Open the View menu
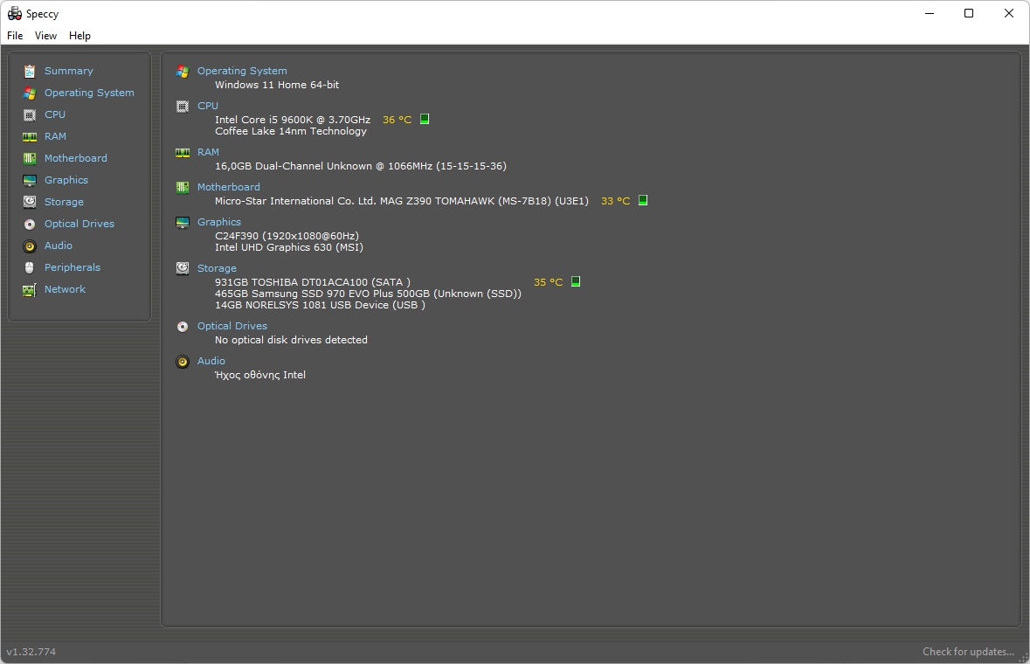The image size is (1030, 664). click(x=45, y=36)
